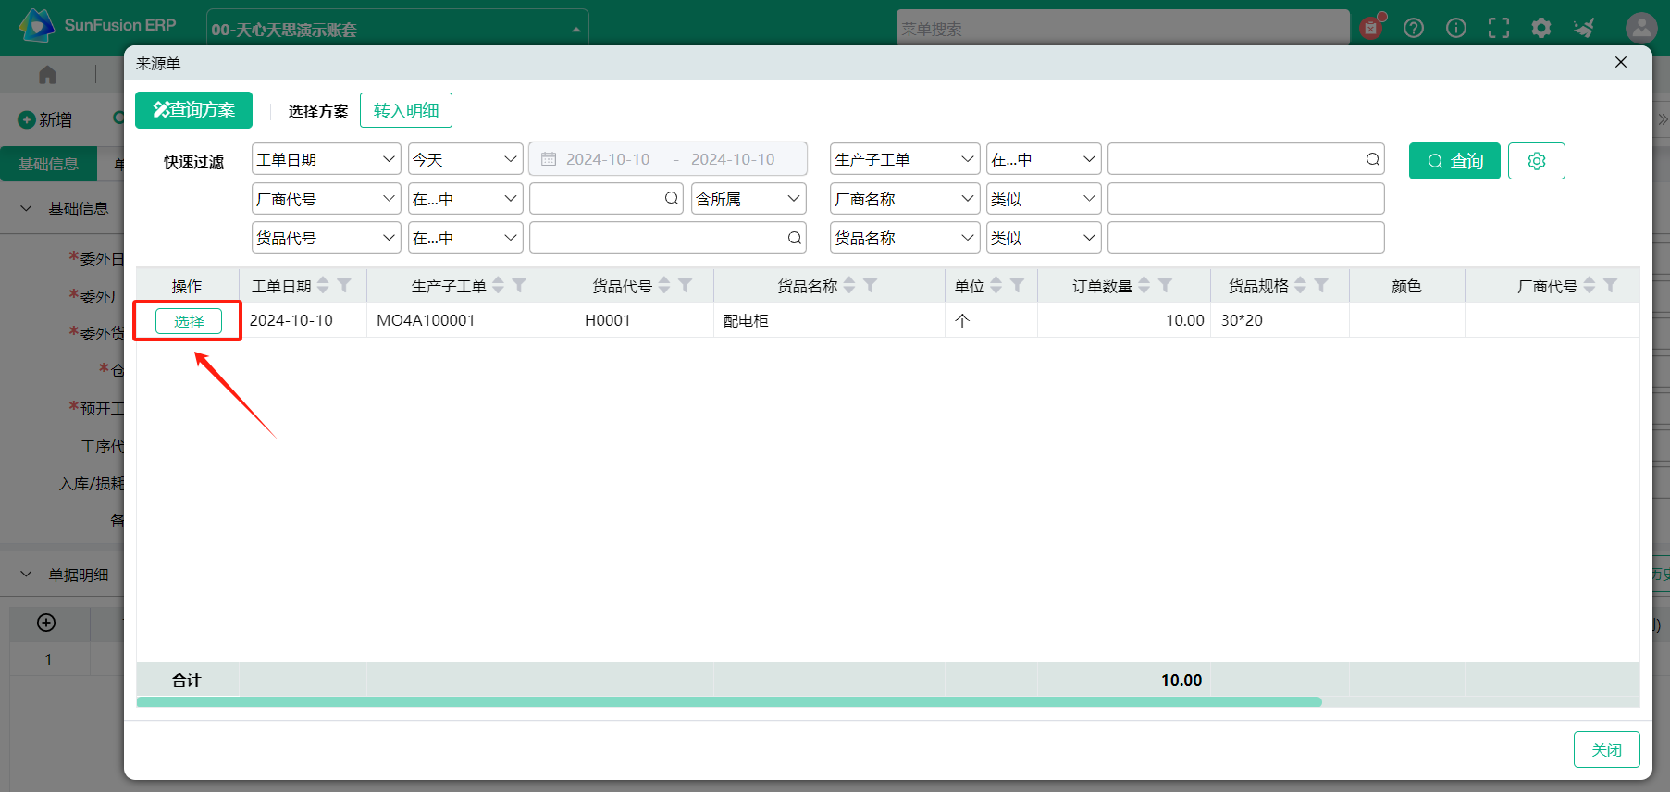
Task: Filter the 货品名称 column
Action: [x=871, y=286]
